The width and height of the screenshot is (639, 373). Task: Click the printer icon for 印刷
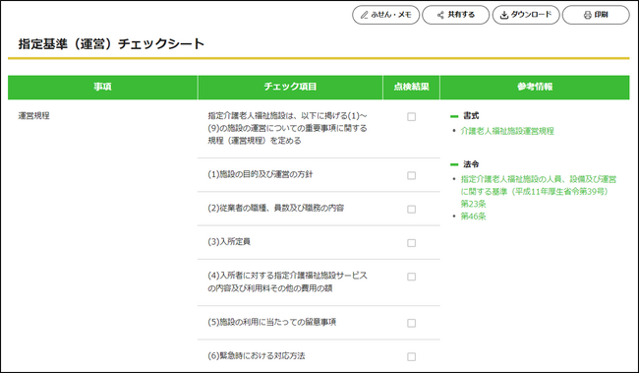pyautogui.click(x=587, y=15)
